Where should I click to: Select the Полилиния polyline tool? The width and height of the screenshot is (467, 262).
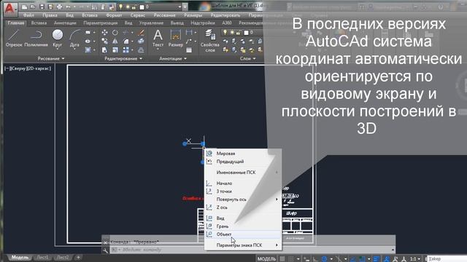36,38
